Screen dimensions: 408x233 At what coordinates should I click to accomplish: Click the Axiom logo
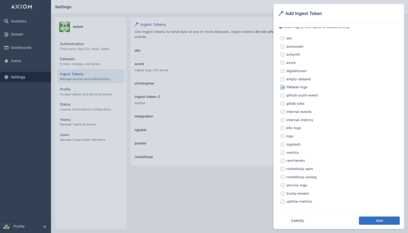pyautogui.click(x=22, y=7)
